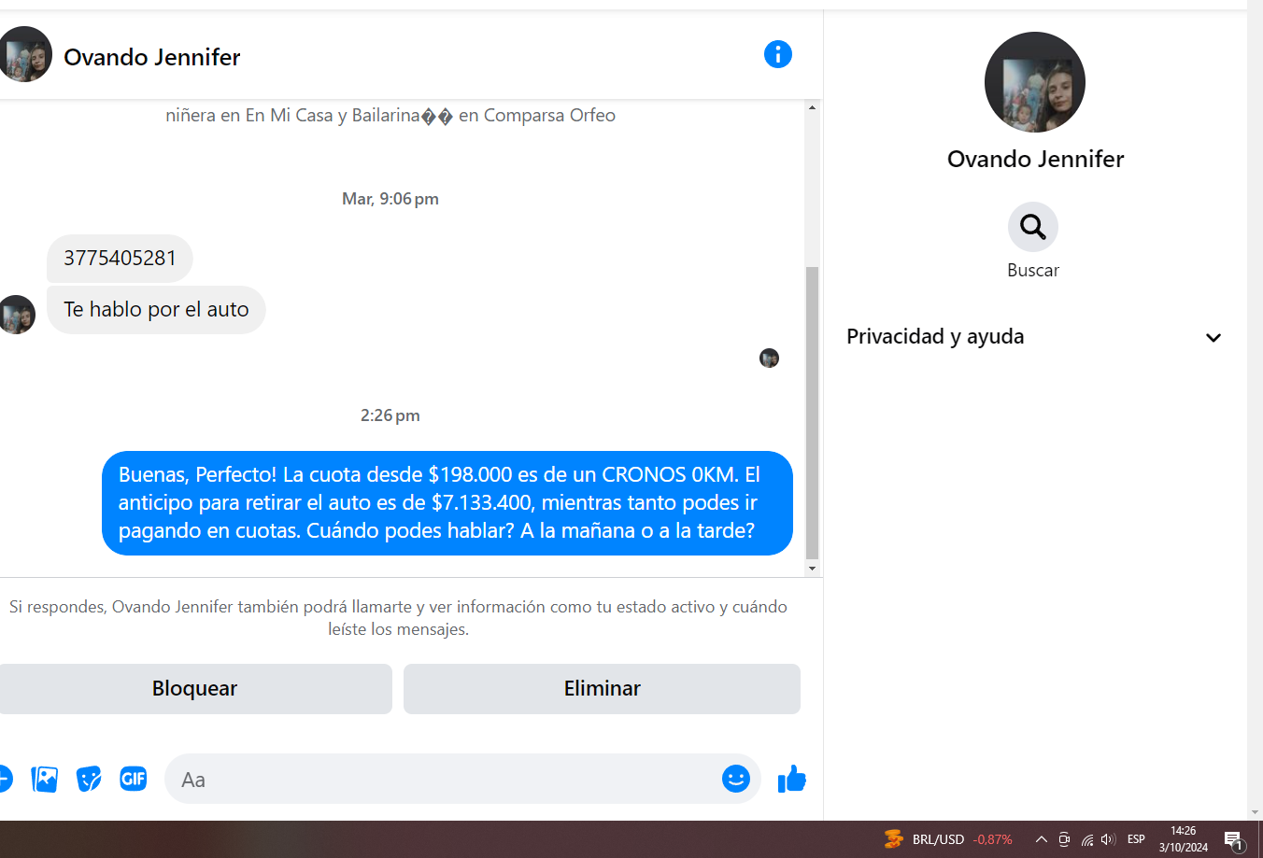Click the chat scrollbar up arrow

pyautogui.click(x=812, y=107)
